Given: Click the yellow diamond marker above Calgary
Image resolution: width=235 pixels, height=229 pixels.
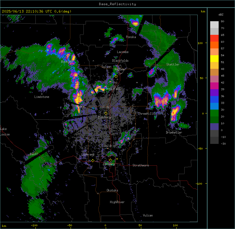Looking at the screenshot, I should point(110,160).
